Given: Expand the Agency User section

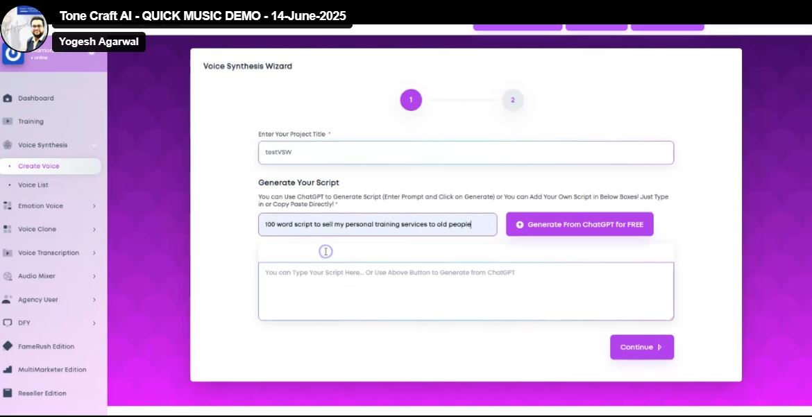Looking at the screenshot, I should click(x=94, y=299).
